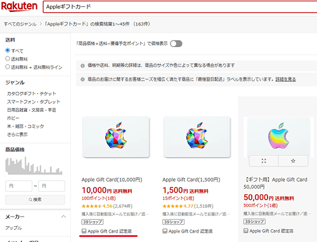
Task: Click the right handle of price slider
Action: point(65,174)
